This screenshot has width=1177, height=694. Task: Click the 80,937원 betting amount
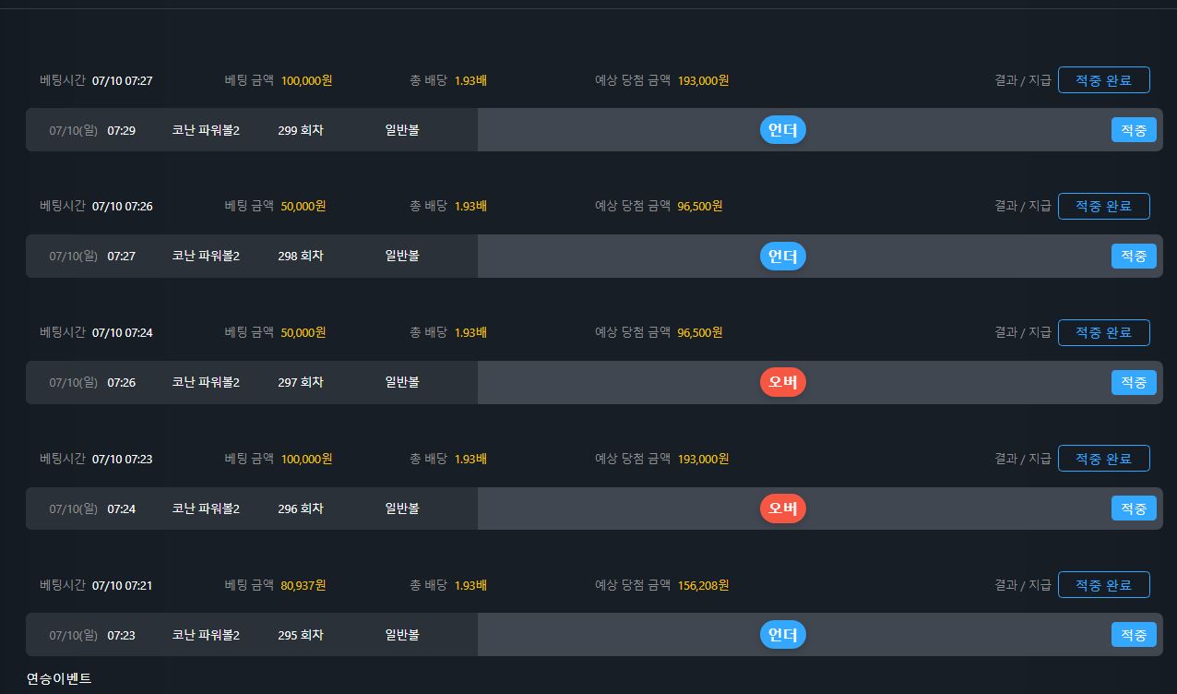303,585
